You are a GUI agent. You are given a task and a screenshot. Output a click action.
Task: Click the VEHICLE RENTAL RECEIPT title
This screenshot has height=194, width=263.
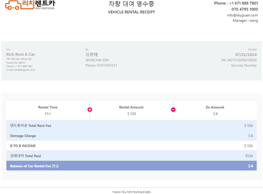point(131,12)
